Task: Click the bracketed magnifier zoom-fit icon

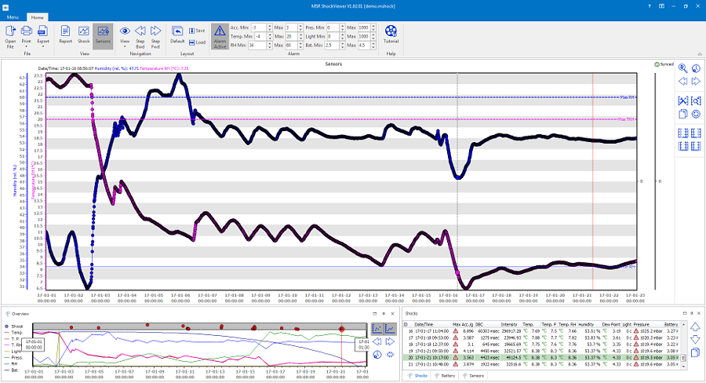Action: (696, 100)
